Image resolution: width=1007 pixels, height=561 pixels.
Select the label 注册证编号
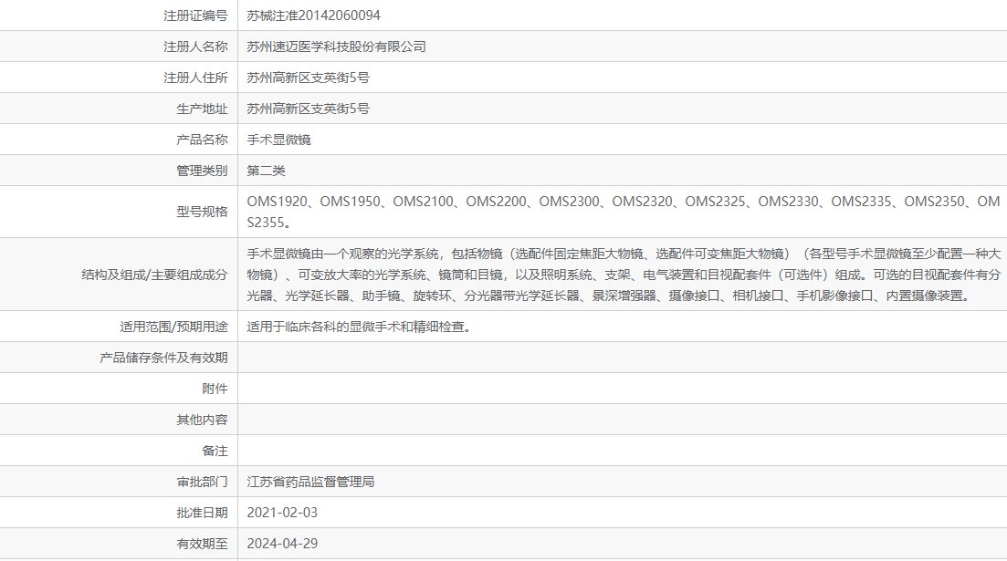tap(195, 16)
